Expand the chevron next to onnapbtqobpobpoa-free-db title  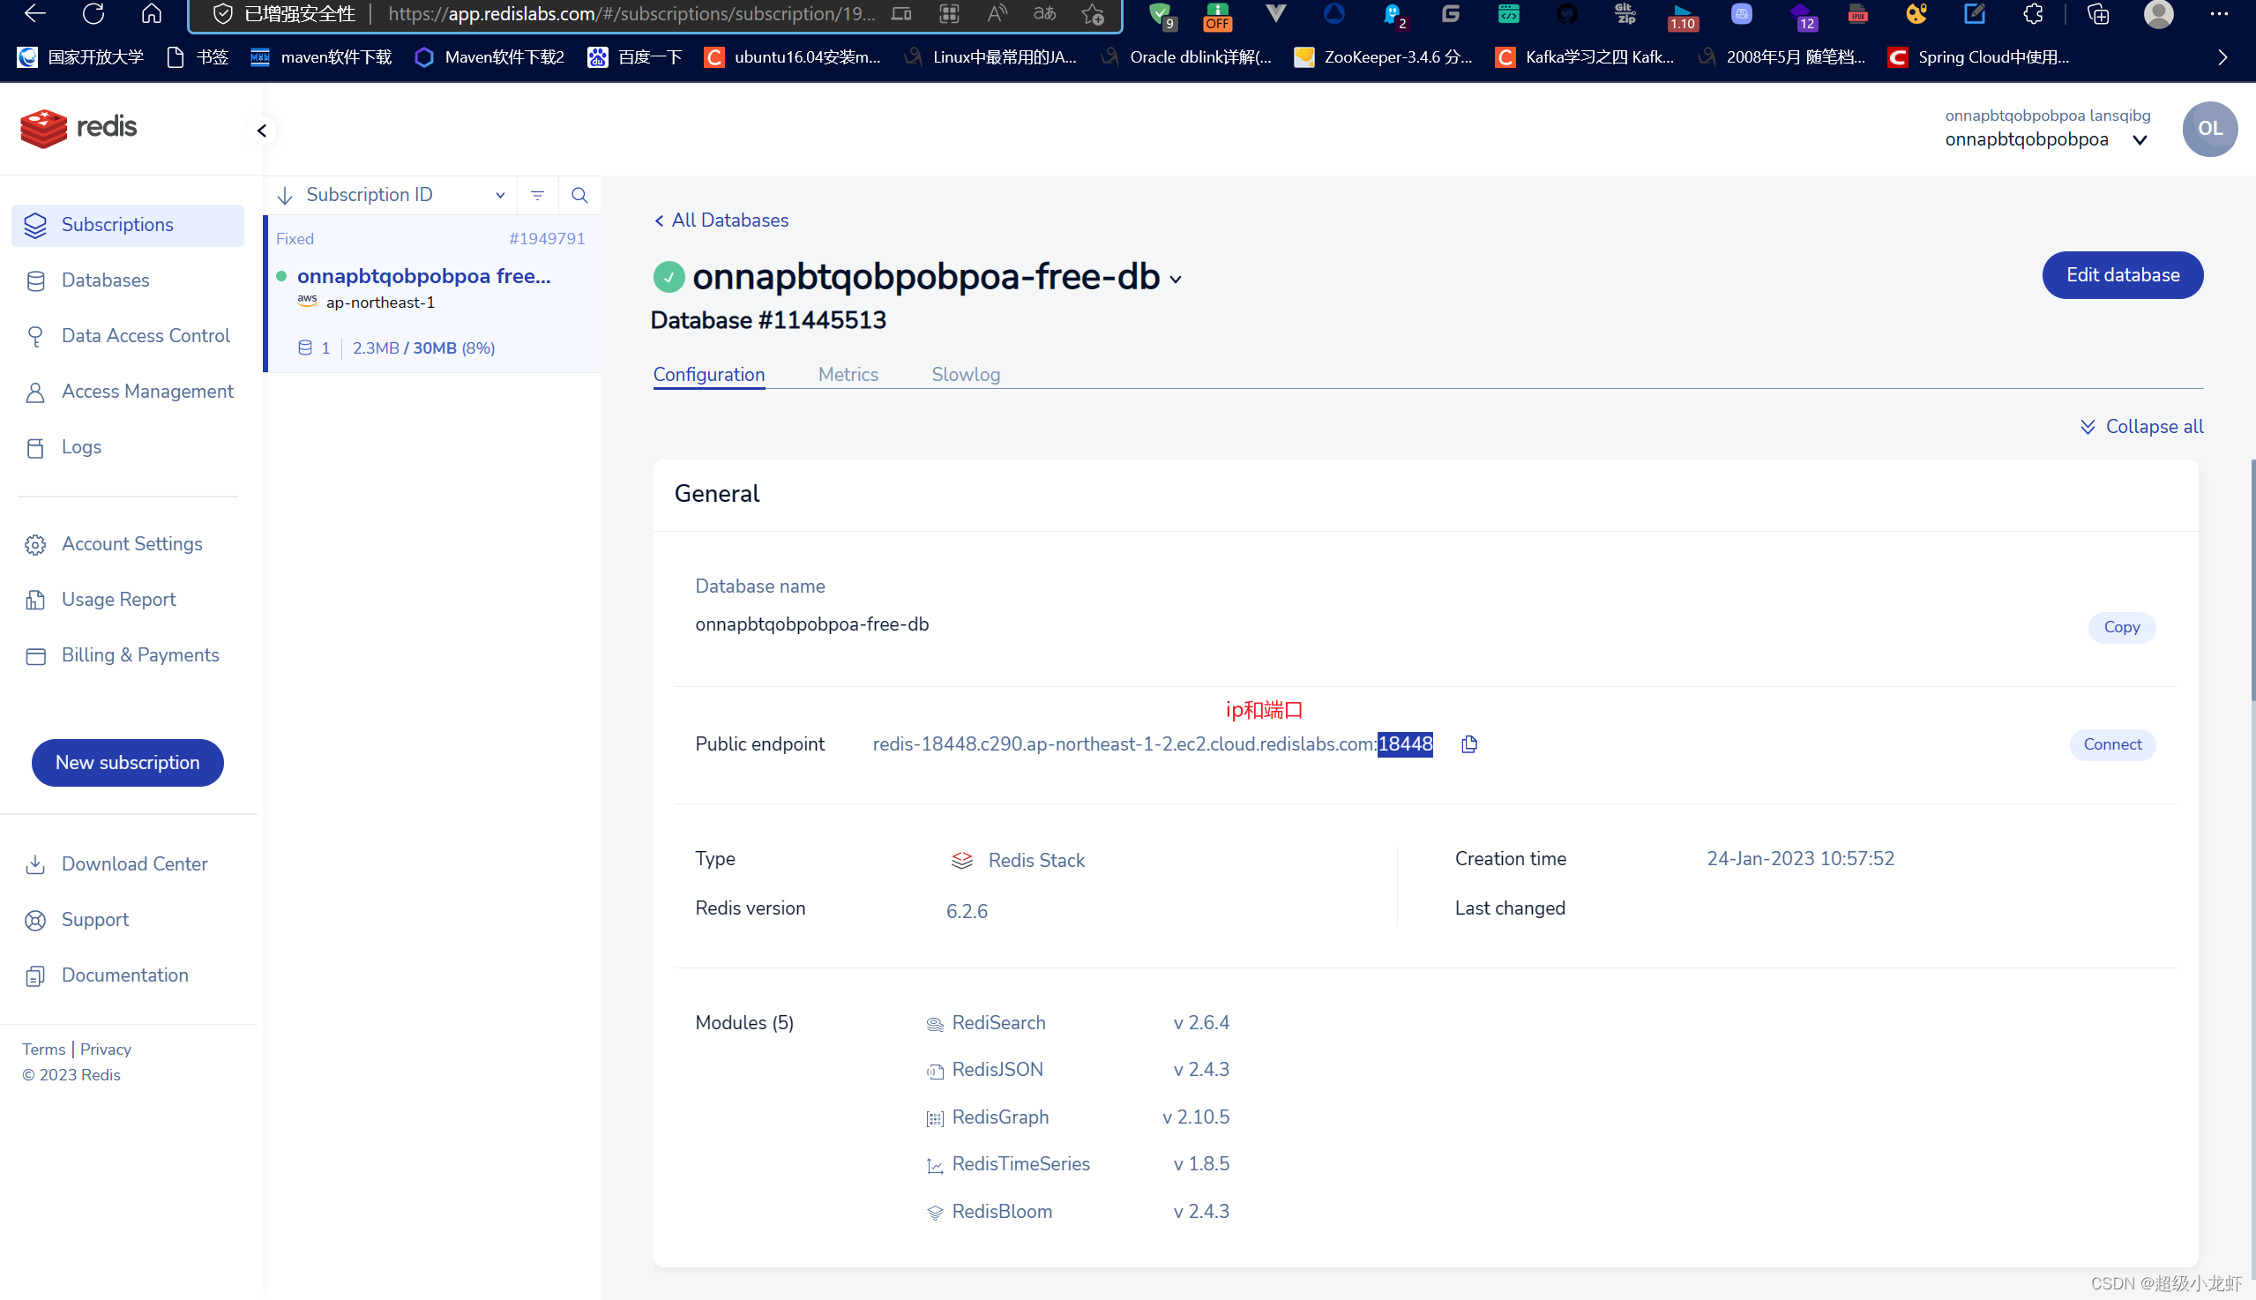pos(1177,280)
